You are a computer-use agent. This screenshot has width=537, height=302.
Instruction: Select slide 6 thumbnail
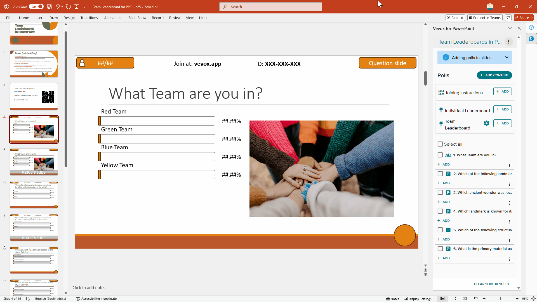click(34, 195)
